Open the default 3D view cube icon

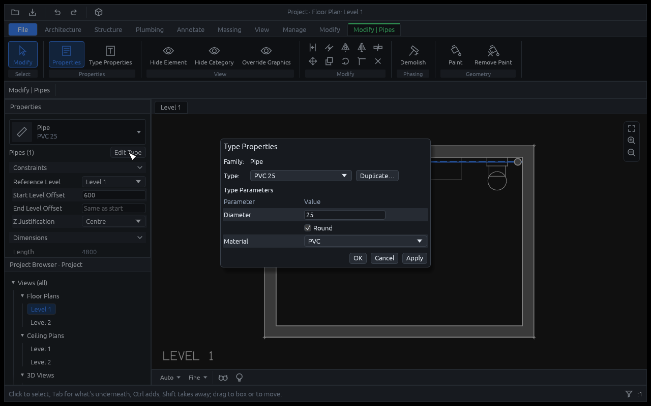99,12
